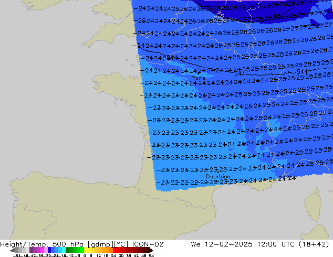This screenshot has height=257, width=333.
Task: Click the -54 legend scale value
Action: point(17,255)
